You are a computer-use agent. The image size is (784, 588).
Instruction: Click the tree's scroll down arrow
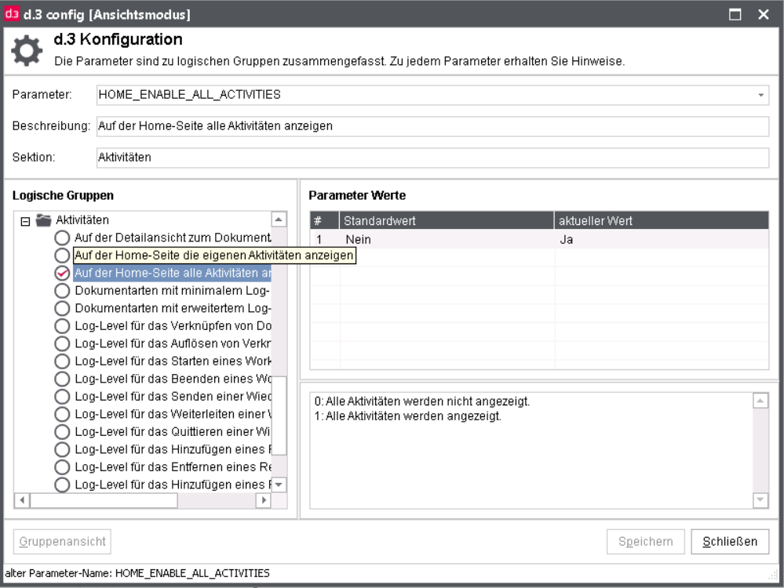click(x=279, y=485)
